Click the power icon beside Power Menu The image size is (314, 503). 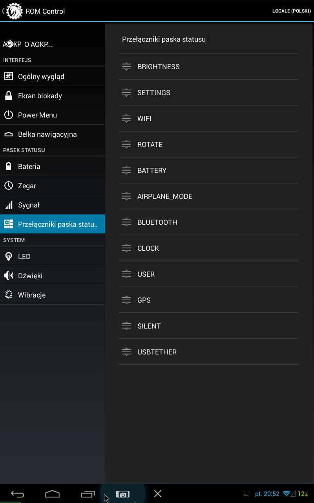8,115
